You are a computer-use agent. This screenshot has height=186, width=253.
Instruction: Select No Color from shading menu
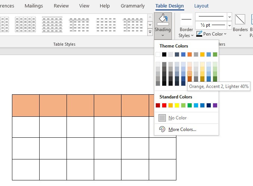[x=178, y=118]
